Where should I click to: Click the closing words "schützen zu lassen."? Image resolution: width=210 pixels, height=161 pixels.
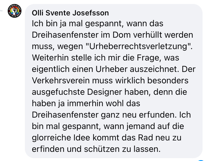(122, 149)
